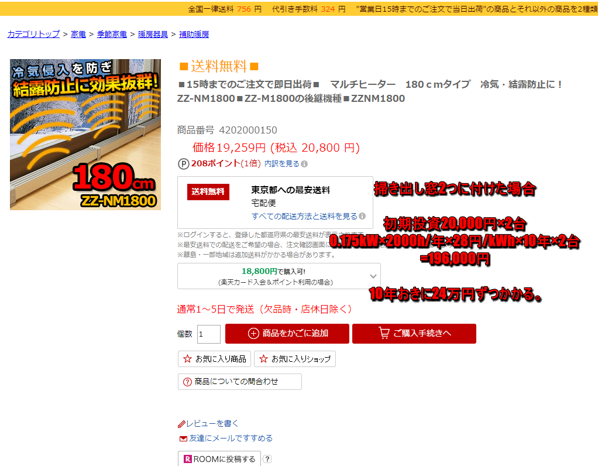Open the カテゴリトップ breadcrumb link
Screen dimensions: 598x466
pos(33,35)
